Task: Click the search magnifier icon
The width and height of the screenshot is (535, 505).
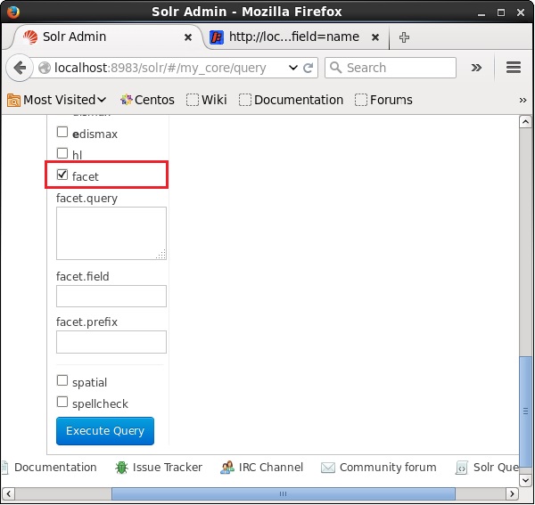Action: 335,68
